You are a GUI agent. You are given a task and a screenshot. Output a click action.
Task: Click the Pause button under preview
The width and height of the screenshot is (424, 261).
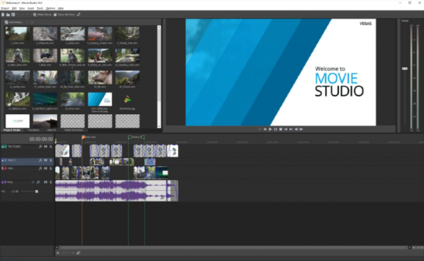(x=276, y=129)
